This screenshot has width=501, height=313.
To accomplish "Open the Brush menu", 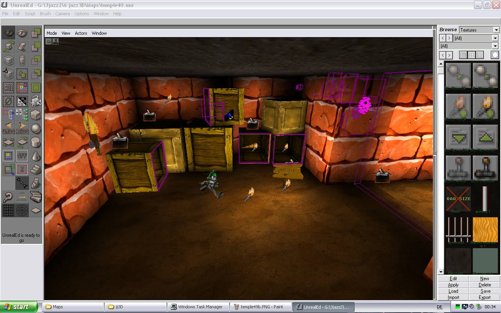I will [45, 14].
